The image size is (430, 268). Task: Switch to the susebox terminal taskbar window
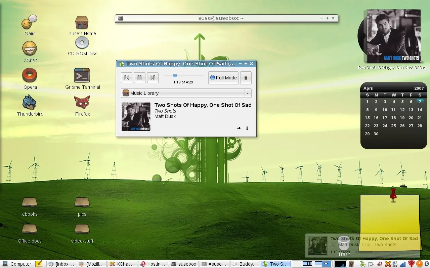[184, 264]
